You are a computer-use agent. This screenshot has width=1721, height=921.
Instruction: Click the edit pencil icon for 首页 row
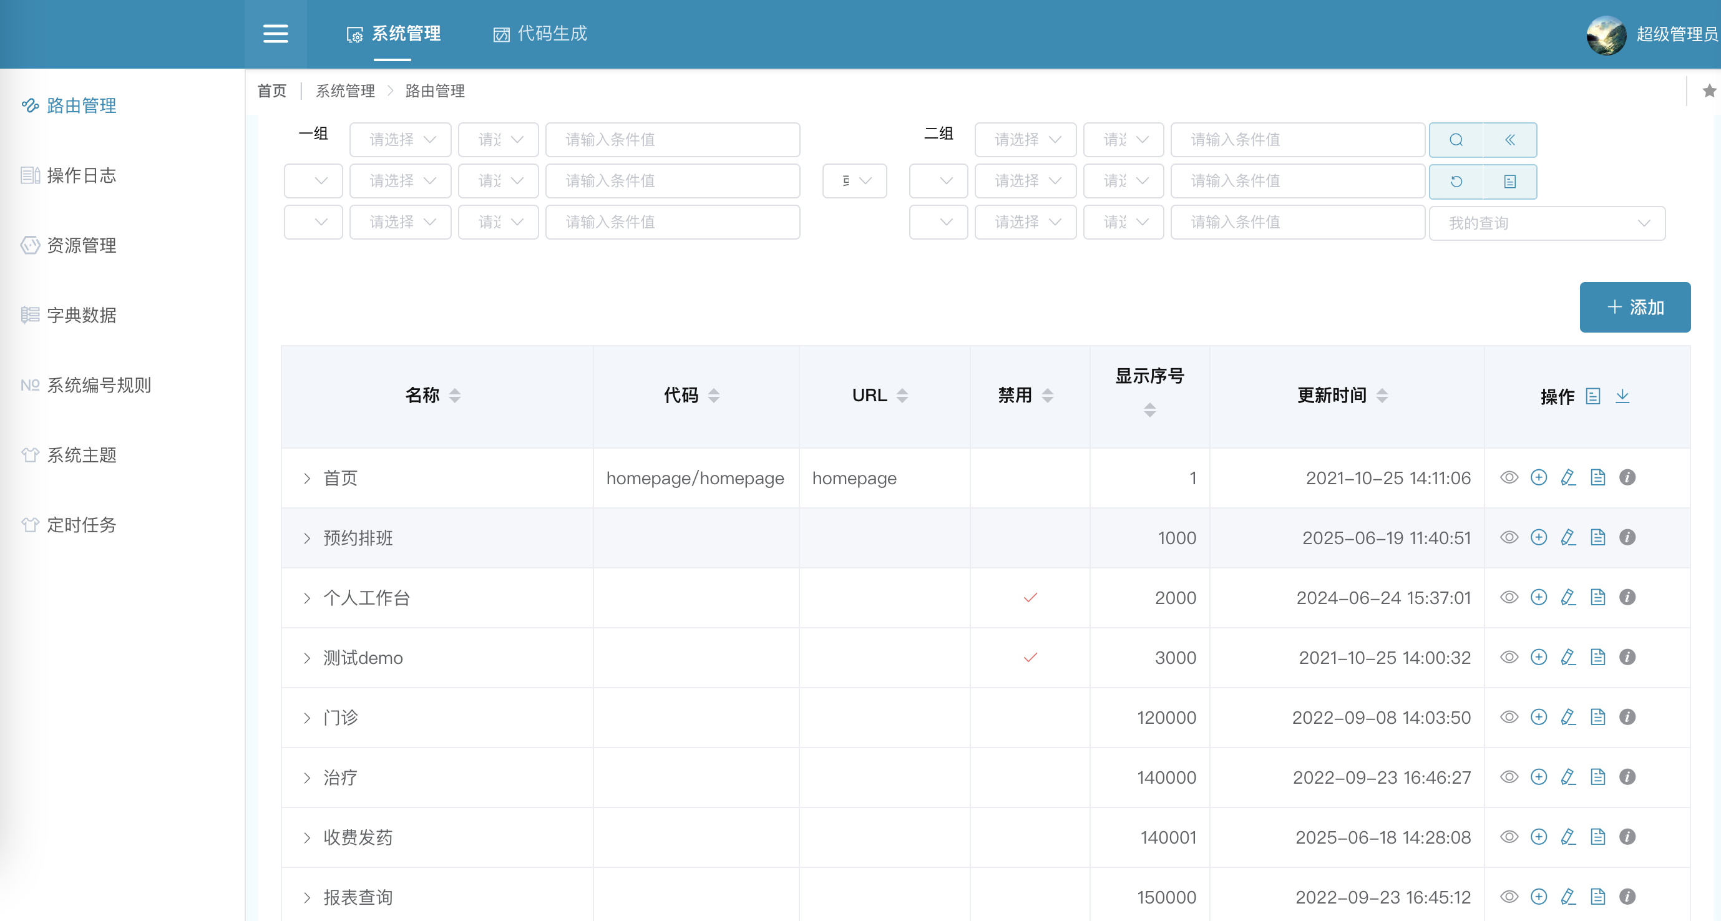1568,477
